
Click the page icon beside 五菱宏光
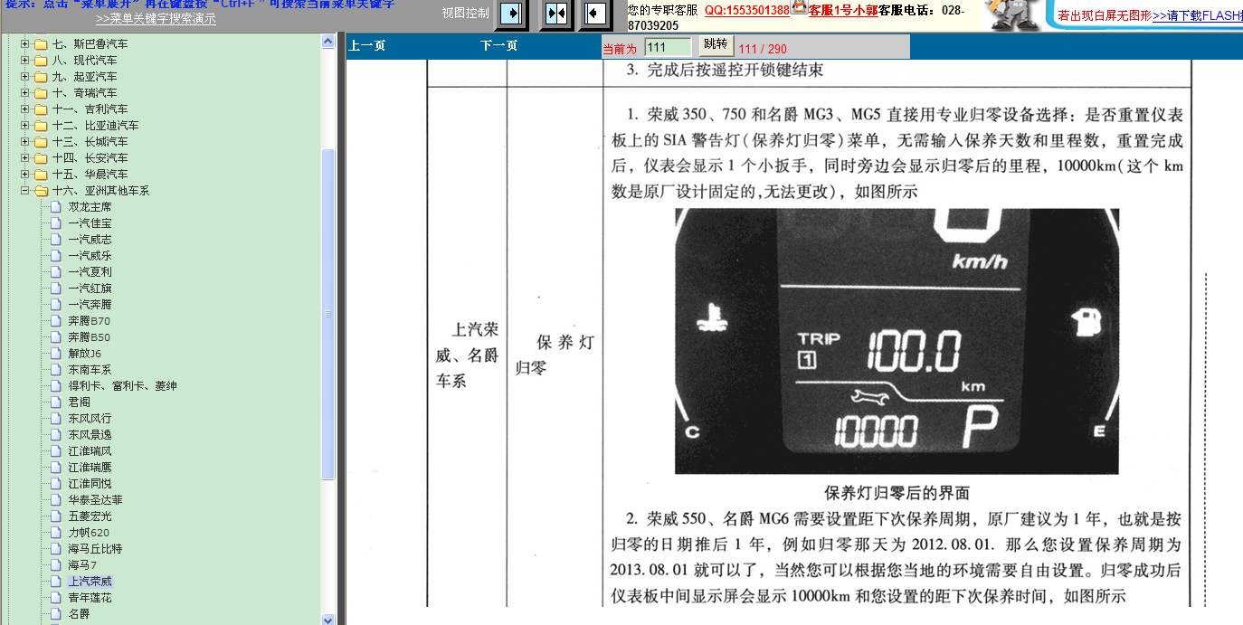coord(56,516)
